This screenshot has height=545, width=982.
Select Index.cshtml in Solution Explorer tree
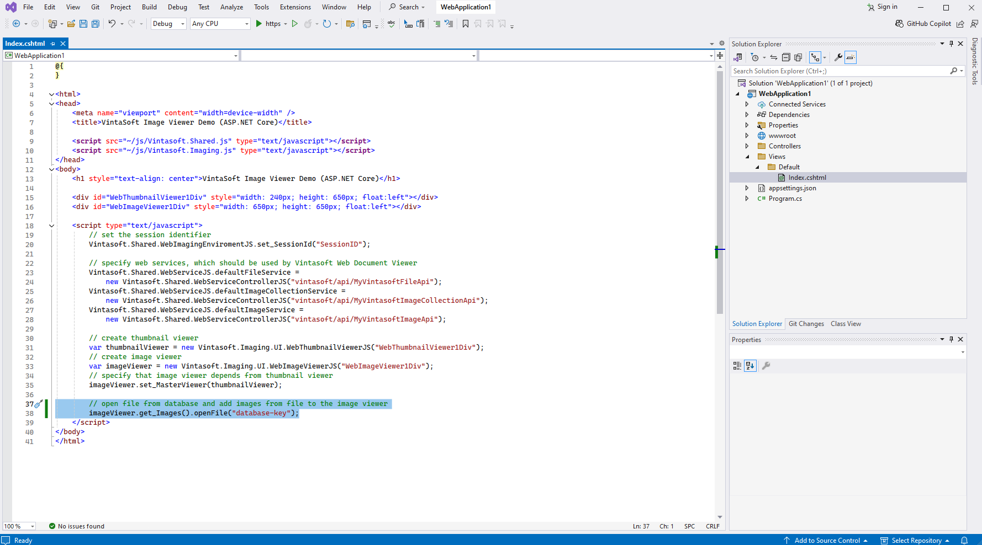click(x=807, y=178)
